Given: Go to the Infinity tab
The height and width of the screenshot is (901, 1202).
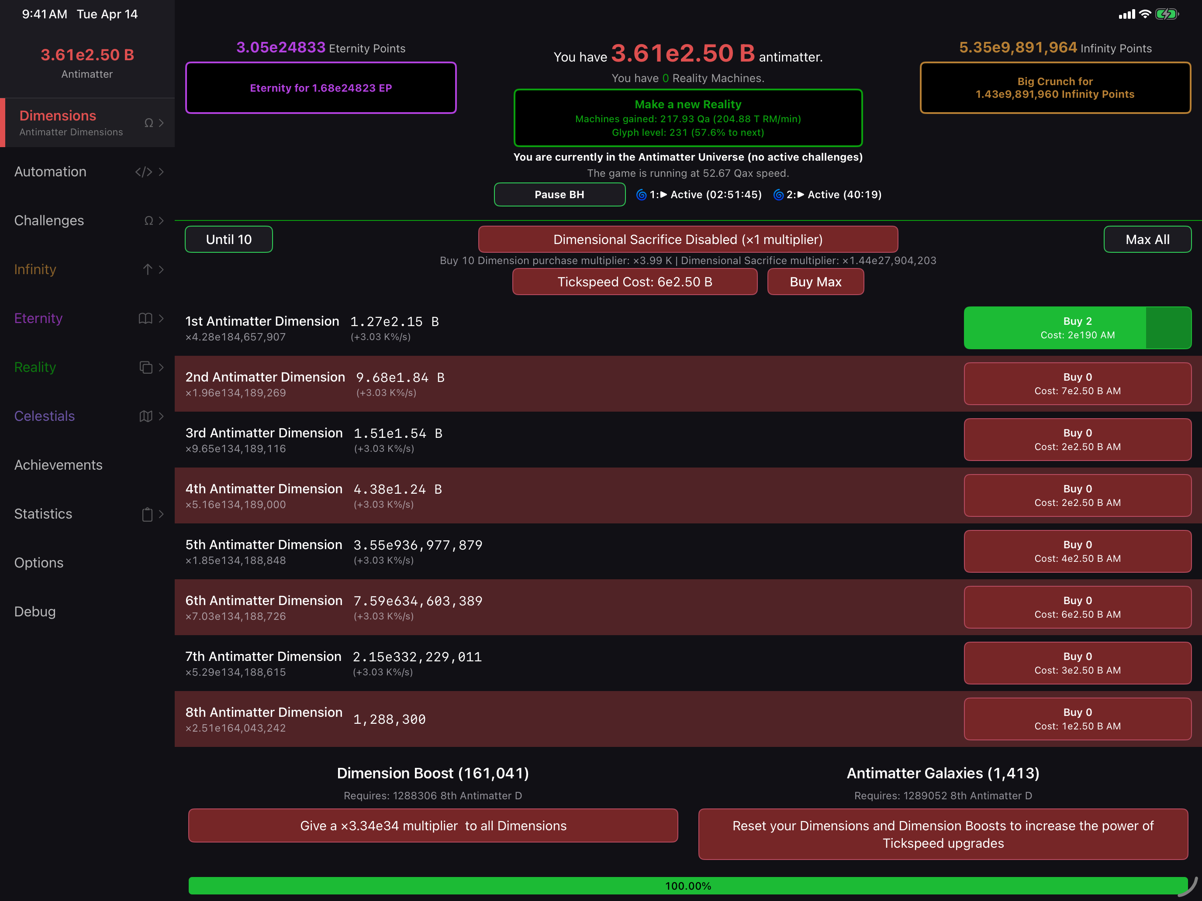Looking at the screenshot, I should point(87,269).
